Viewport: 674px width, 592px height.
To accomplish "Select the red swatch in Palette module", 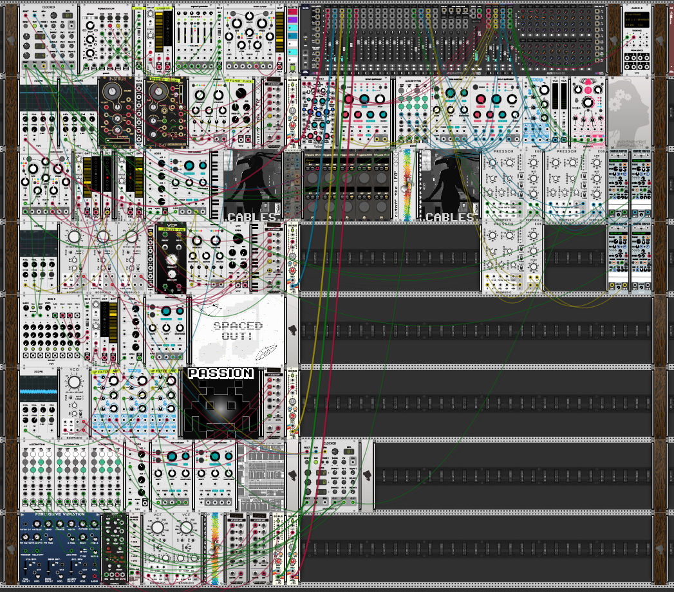I will tap(292, 12).
